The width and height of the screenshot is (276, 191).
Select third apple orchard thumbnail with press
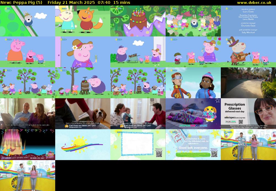[138, 83]
